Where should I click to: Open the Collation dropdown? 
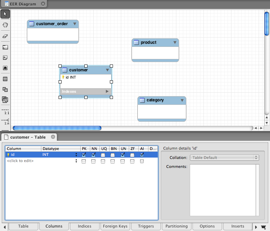[x=224, y=158]
